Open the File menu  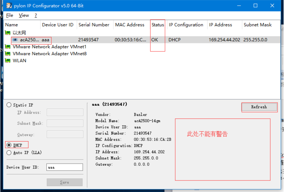10,15
